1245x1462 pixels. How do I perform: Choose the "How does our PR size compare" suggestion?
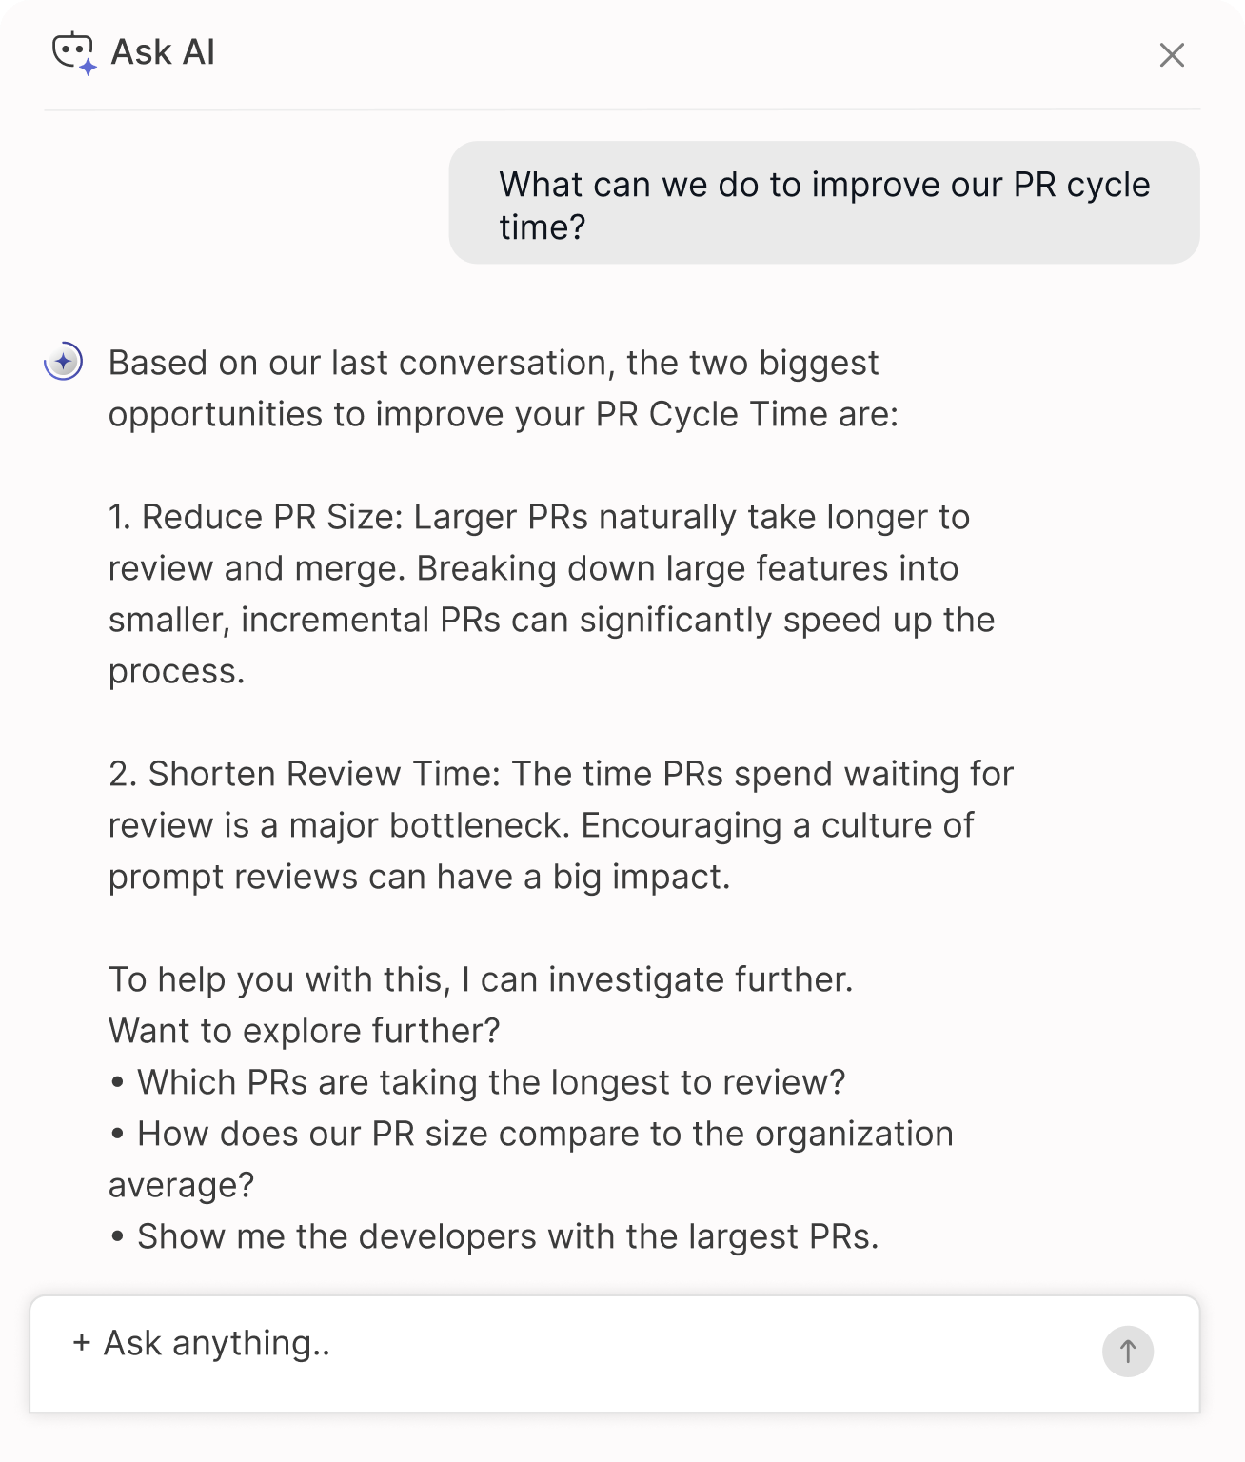[x=544, y=1134]
